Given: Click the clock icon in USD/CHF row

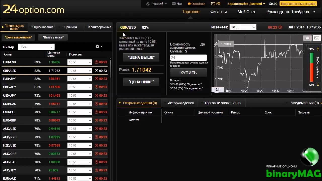Looking at the screenshot, I should 97,112.
